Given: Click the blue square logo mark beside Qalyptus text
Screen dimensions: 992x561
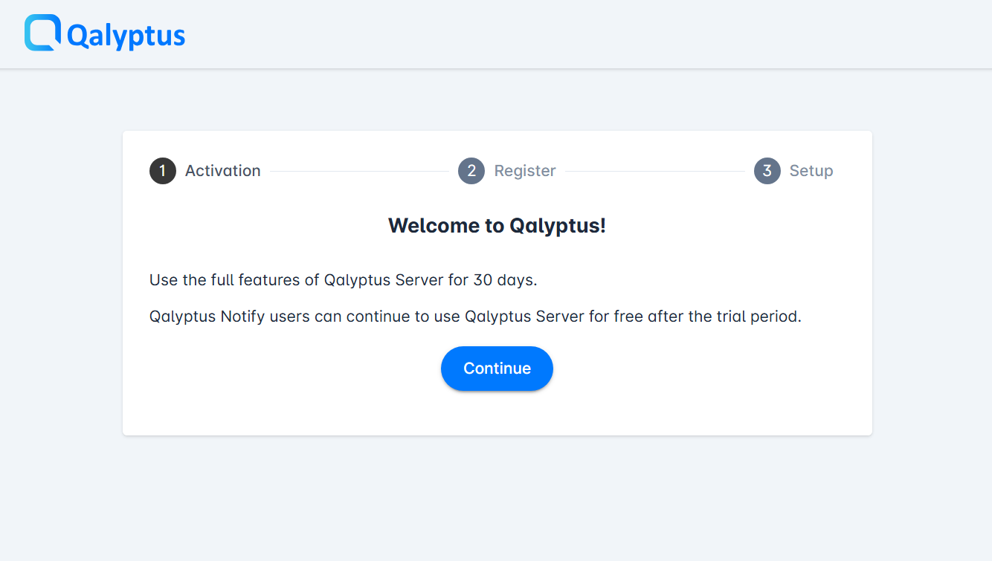Looking at the screenshot, I should tap(41, 33).
